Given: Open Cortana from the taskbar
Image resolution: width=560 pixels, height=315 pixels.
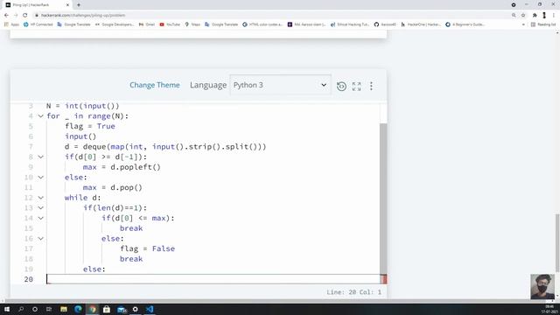Looking at the screenshot, I should [35, 309].
